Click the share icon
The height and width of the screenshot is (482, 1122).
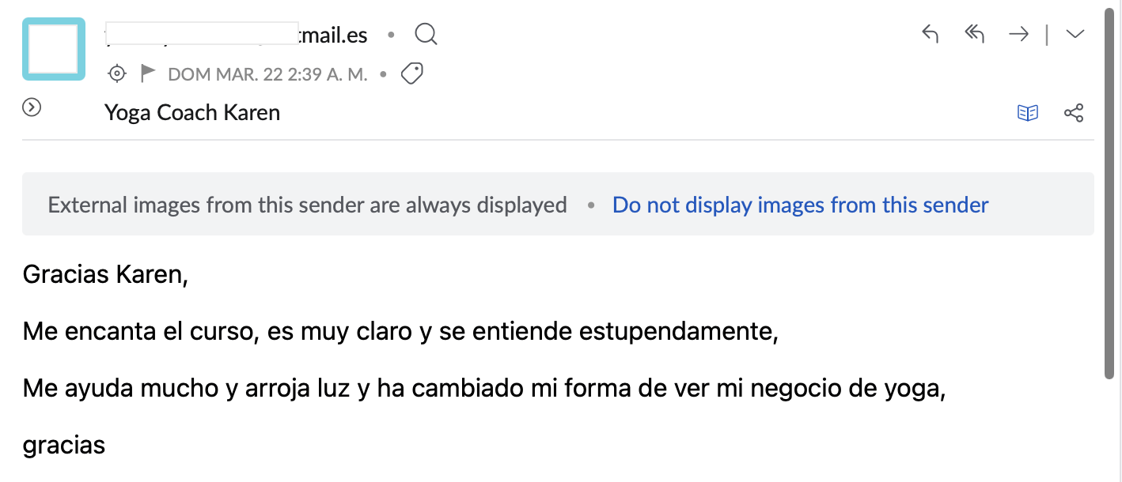(1074, 113)
